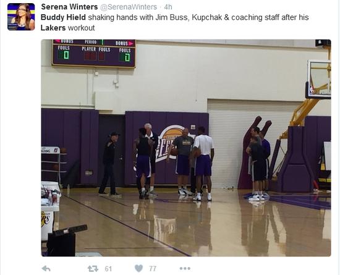Screen dimensions: 340x275
Task: Click the reply arrow icon
Action: click(46, 268)
